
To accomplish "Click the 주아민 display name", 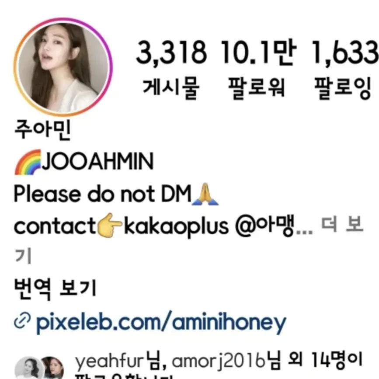I will pyautogui.click(x=42, y=130).
